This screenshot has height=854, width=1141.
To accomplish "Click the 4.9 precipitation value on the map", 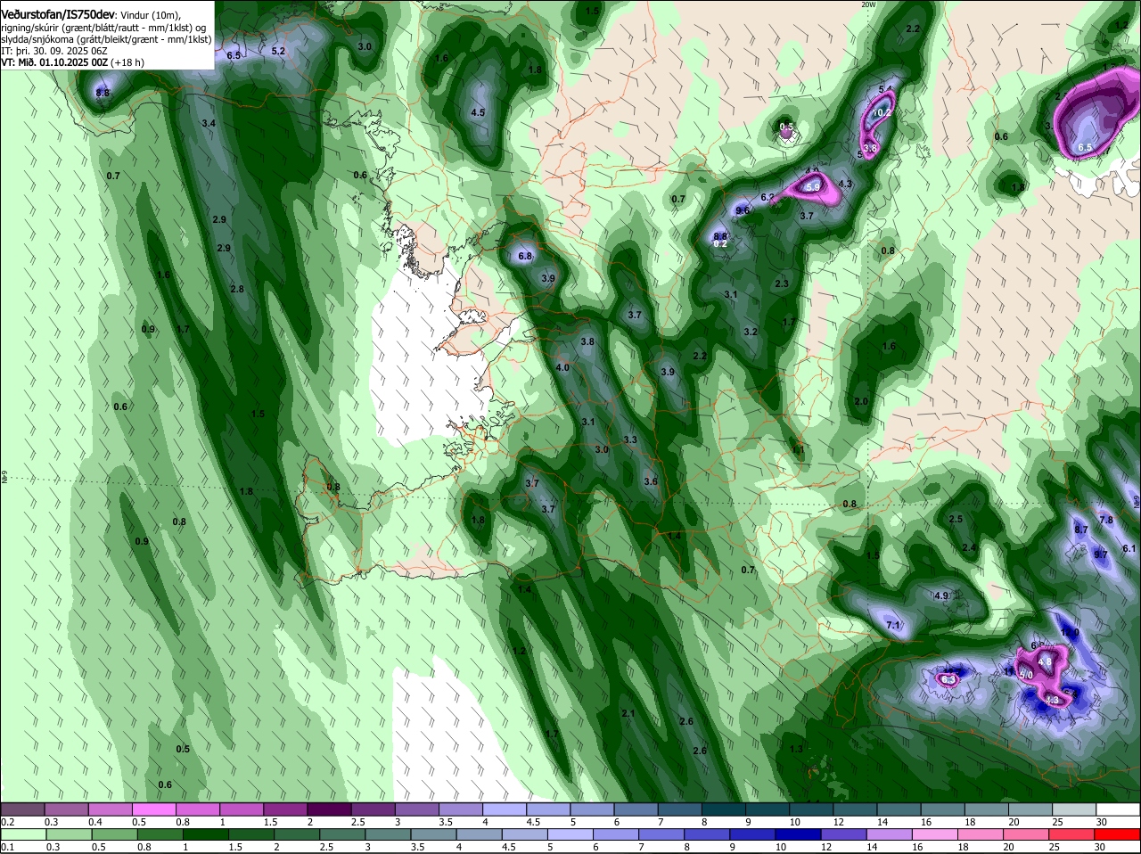I will click(x=941, y=595).
